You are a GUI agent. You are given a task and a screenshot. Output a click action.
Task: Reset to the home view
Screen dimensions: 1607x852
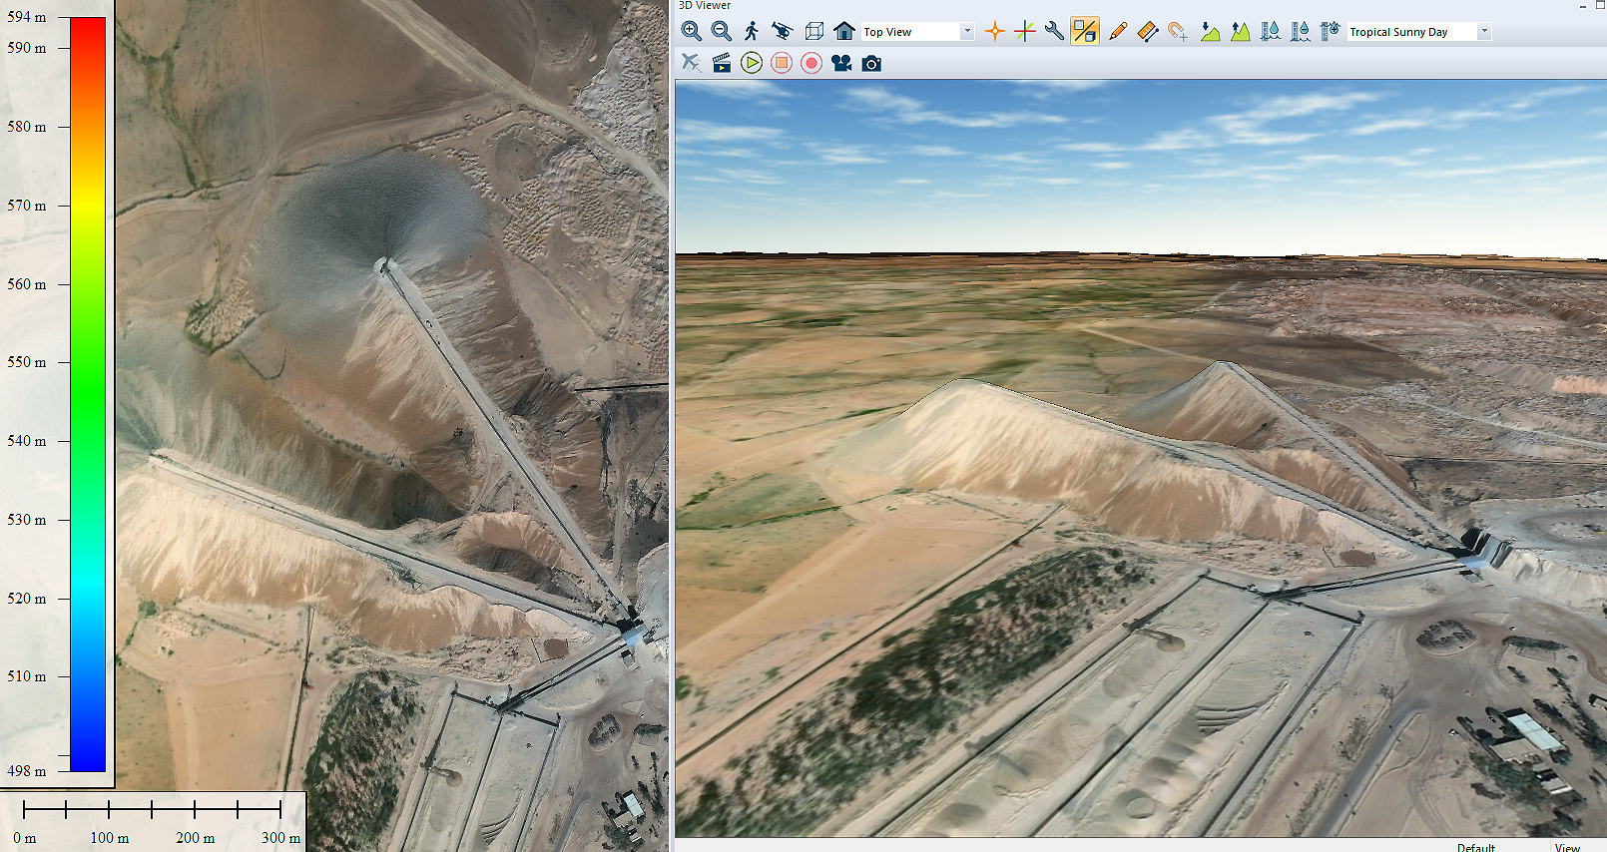(844, 32)
